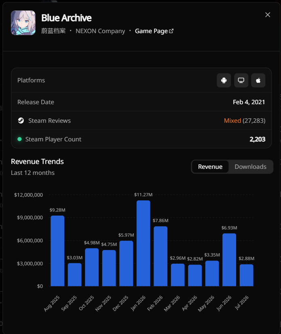This screenshot has height=334, width=281.
Task: Click the $3.03M value label
Action: point(75,258)
